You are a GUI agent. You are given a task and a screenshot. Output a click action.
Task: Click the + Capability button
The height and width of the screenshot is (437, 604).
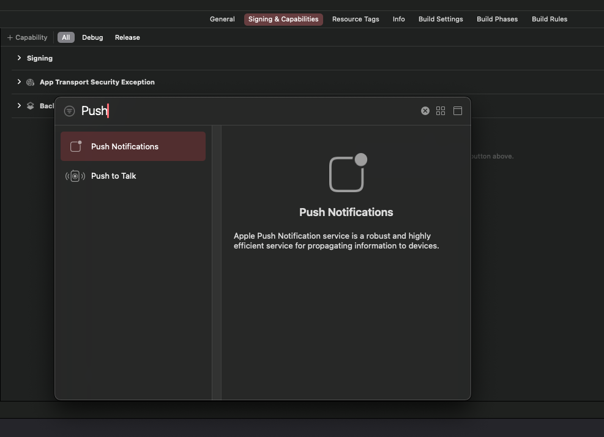27,37
